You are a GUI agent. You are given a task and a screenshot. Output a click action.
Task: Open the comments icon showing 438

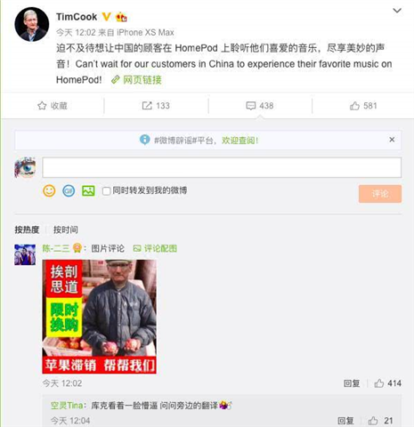point(260,106)
